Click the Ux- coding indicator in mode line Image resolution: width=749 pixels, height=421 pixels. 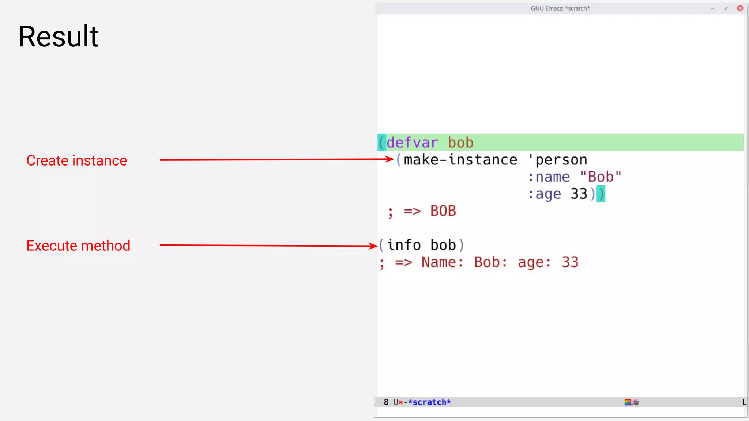(400, 402)
